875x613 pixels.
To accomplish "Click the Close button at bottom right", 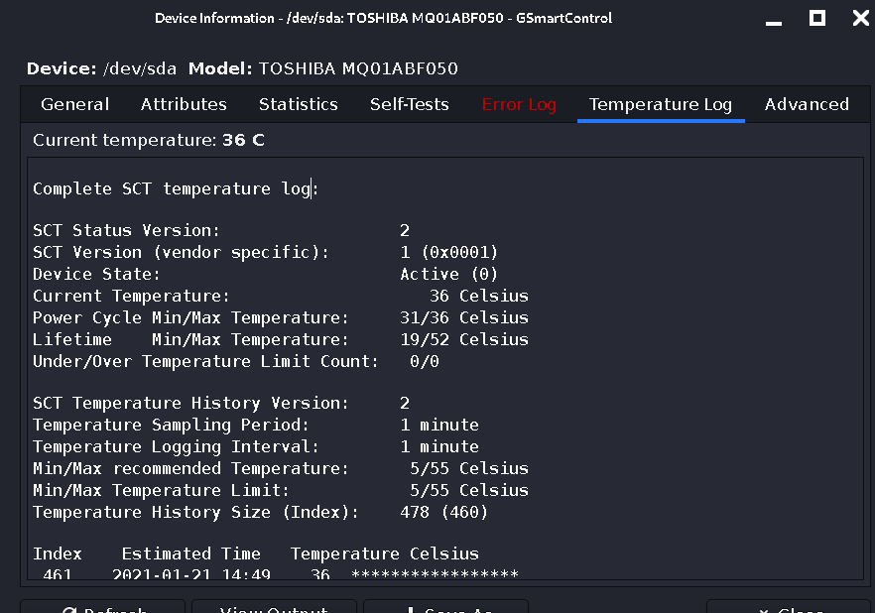I will 789,607.
